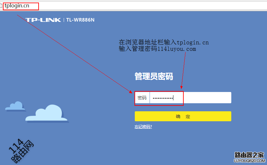
Task: Open the 忘记密码? link
Action: (143, 127)
